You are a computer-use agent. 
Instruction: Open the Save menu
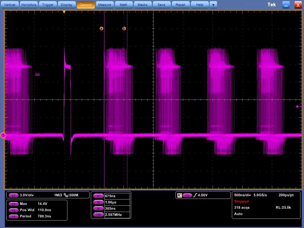(x=161, y=5)
